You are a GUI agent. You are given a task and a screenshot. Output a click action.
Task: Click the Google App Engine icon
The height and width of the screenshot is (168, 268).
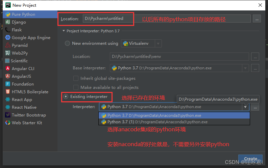point(8,37)
